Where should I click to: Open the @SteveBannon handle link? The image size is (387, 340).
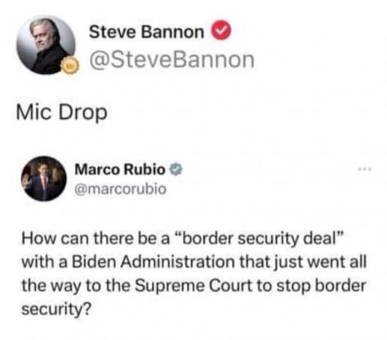[x=172, y=60]
